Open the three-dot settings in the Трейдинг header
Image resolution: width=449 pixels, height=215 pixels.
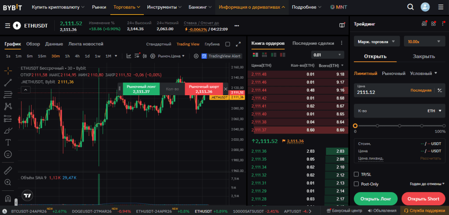point(443,24)
